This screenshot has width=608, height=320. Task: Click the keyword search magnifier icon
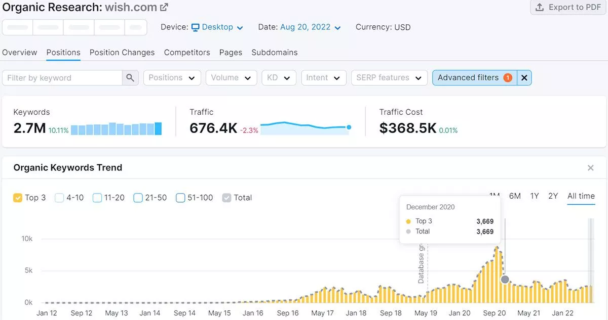pyautogui.click(x=130, y=77)
